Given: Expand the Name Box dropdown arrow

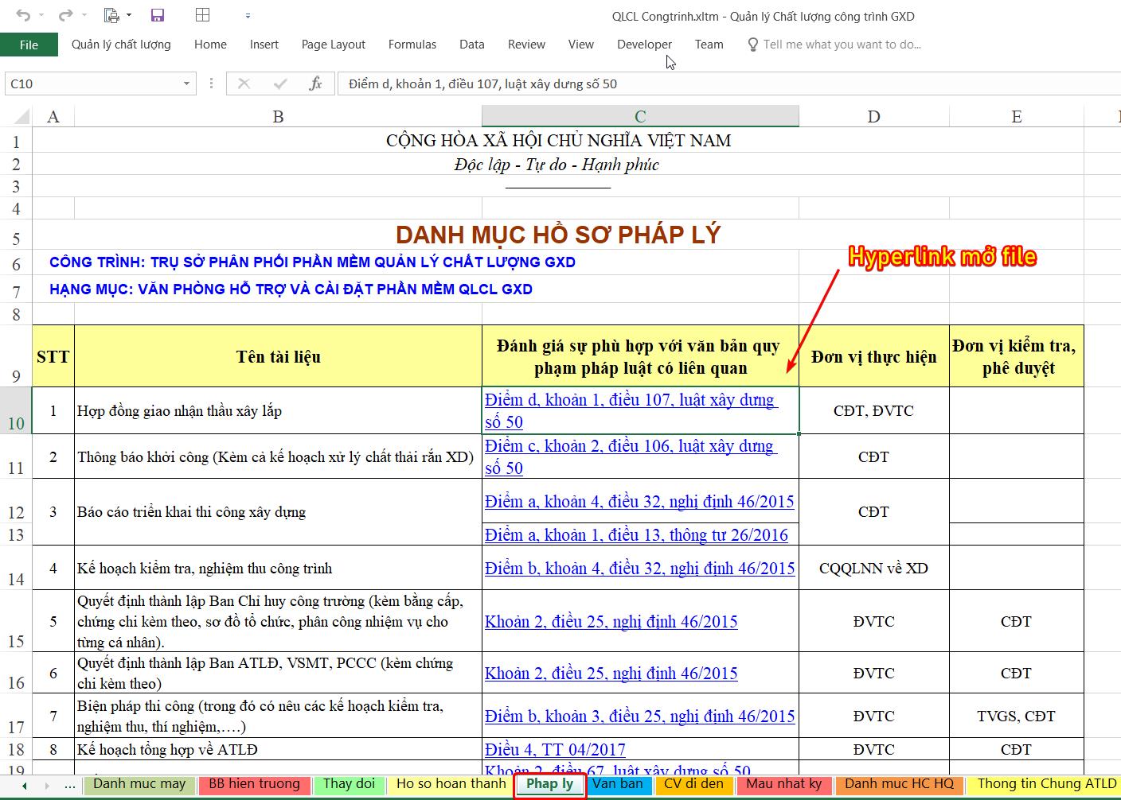Looking at the screenshot, I should click(186, 83).
